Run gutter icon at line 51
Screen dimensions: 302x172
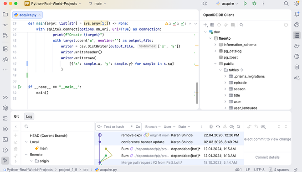(20, 87)
